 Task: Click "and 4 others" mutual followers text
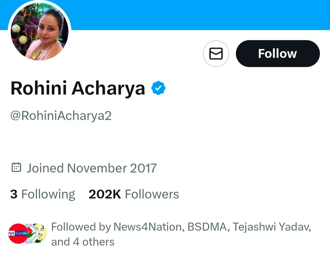click(83, 242)
